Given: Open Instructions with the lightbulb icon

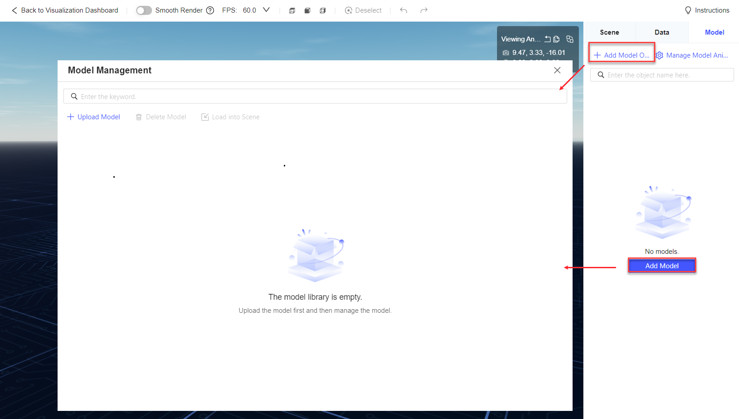Looking at the screenshot, I should pos(707,10).
